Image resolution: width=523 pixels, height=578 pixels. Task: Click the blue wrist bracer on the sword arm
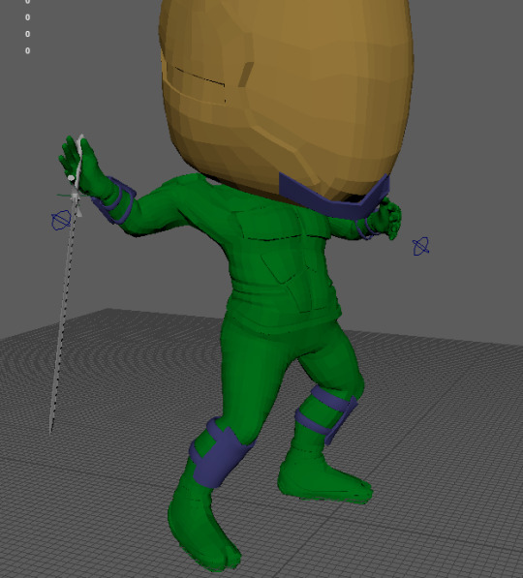pos(114,201)
